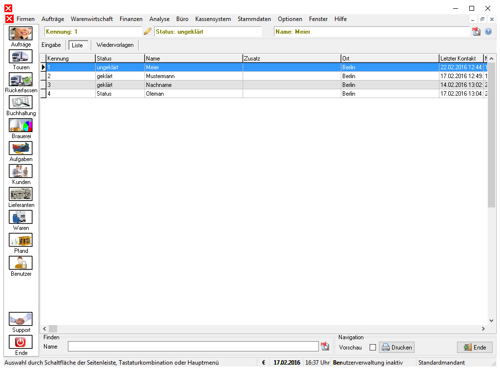Open the Pfand sidebar icon
This screenshot has height=370, width=500.
tap(21, 240)
